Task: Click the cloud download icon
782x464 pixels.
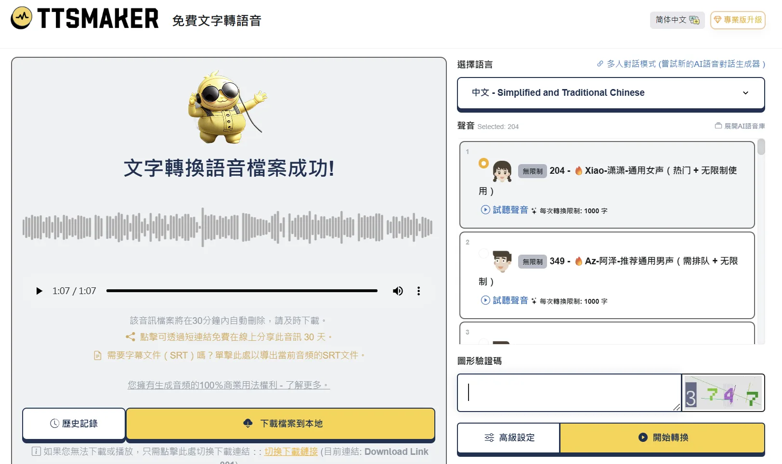Action: 248,423
